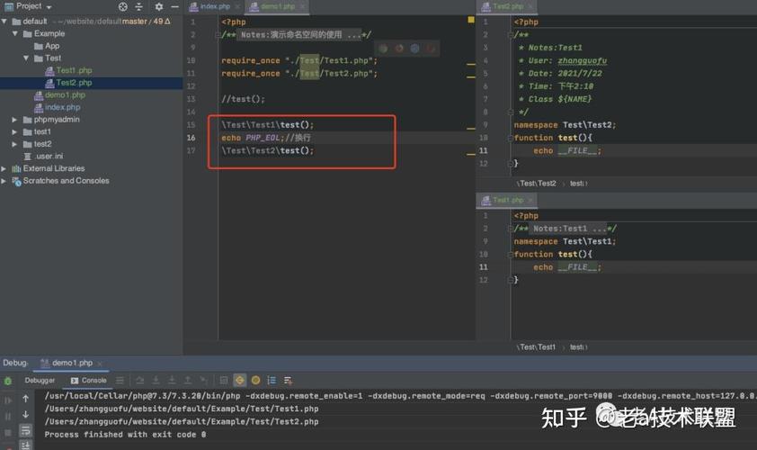Viewport: 757px width, 450px height.
Task: Click Pause Program icon
Action: (8, 416)
